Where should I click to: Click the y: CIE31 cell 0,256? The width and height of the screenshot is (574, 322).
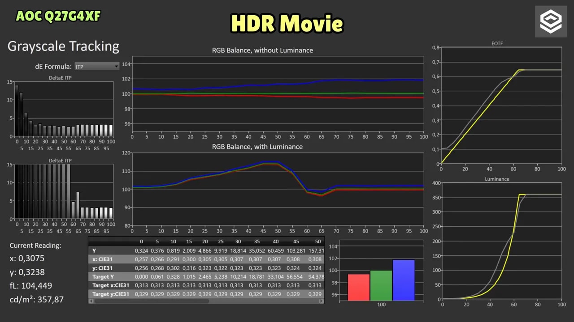click(141, 268)
